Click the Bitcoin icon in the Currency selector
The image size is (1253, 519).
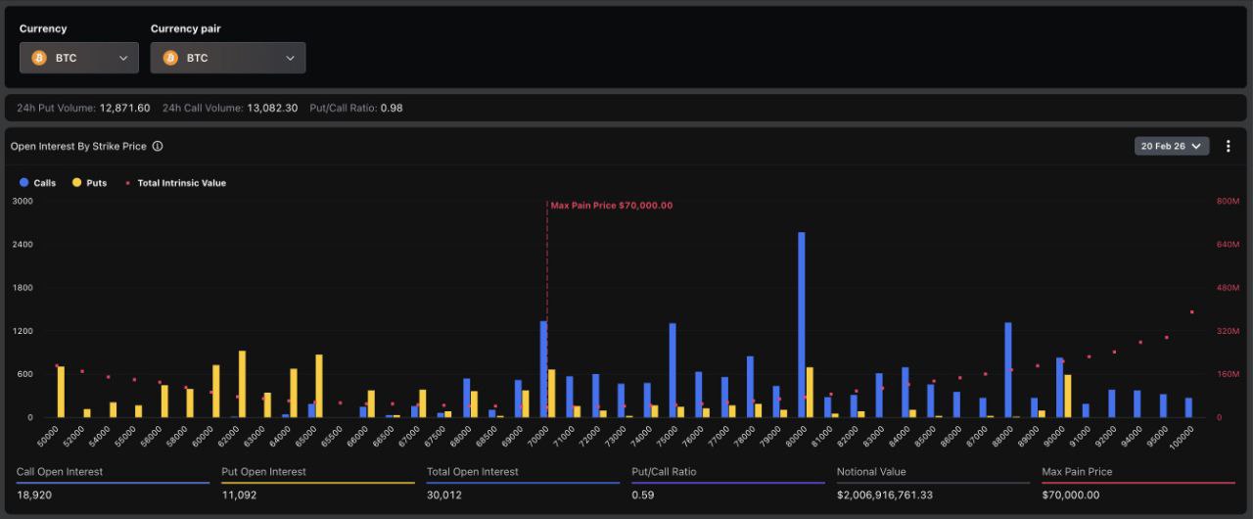pos(39,58)
